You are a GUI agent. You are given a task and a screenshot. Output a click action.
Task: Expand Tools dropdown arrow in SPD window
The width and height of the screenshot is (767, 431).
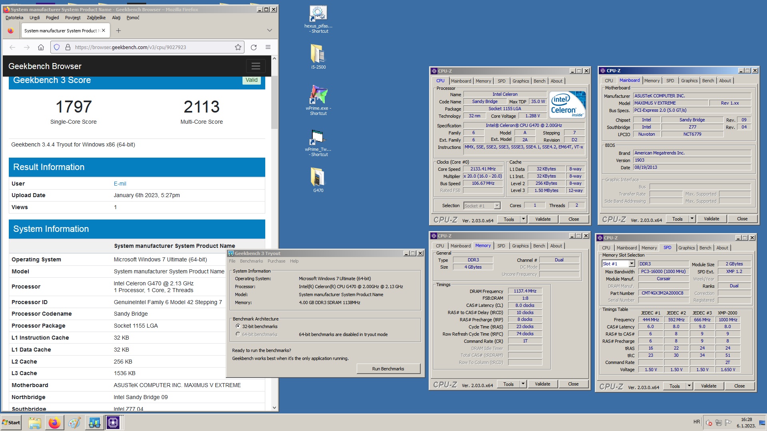(x=689, y=386)
